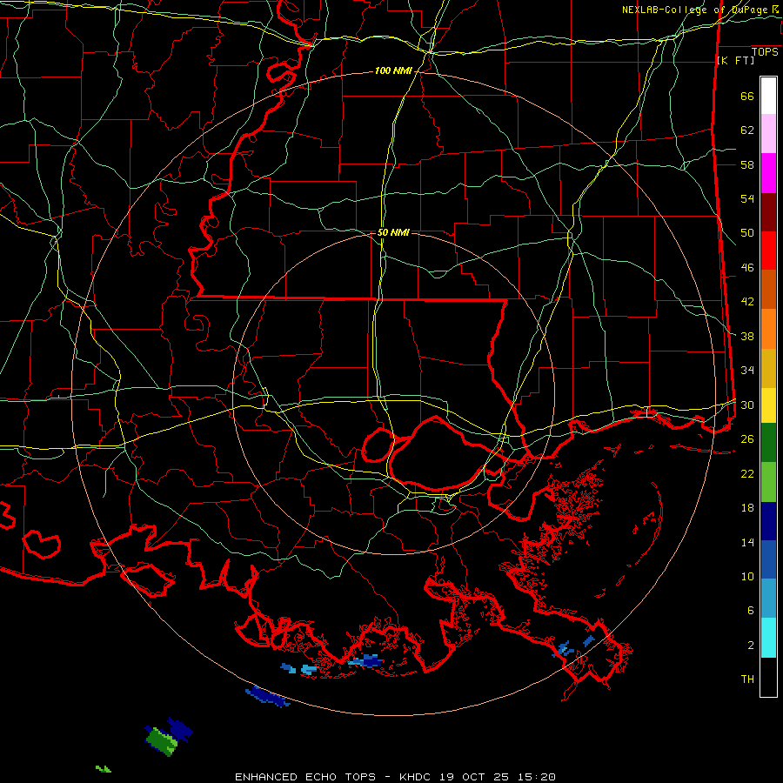This screenshot has width=783, height=783.
Task: Click the light pink legend swatch
Action: tap(768, 134)
